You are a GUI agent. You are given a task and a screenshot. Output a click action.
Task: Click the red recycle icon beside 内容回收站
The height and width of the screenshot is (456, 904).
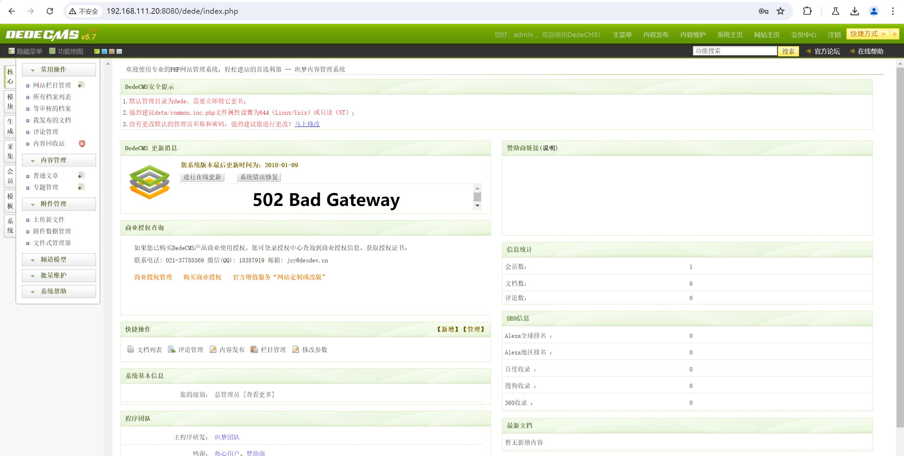point(82,144)
